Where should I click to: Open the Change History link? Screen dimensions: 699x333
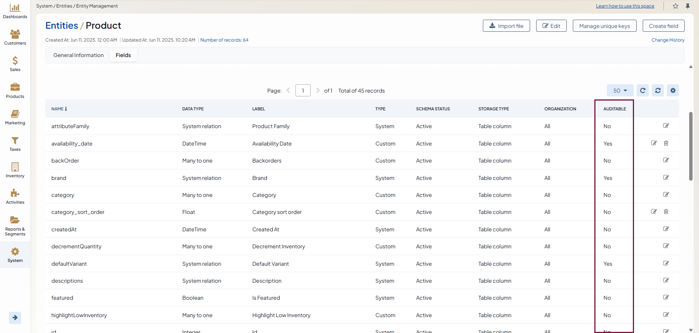pyautogui.click(x=668, y=40)
